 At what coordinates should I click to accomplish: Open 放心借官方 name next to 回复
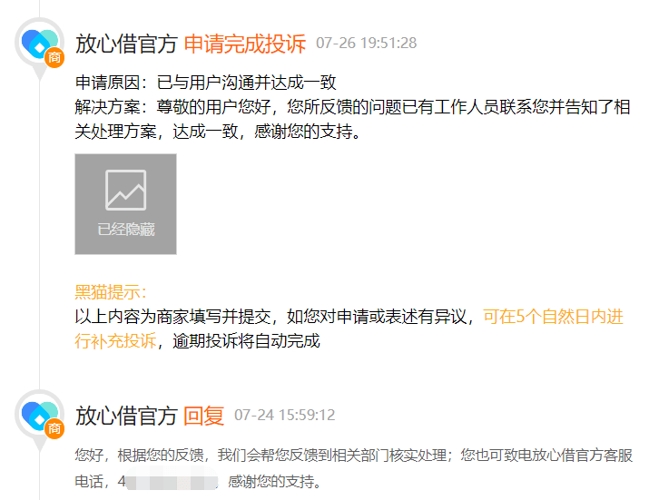(127, 416)
